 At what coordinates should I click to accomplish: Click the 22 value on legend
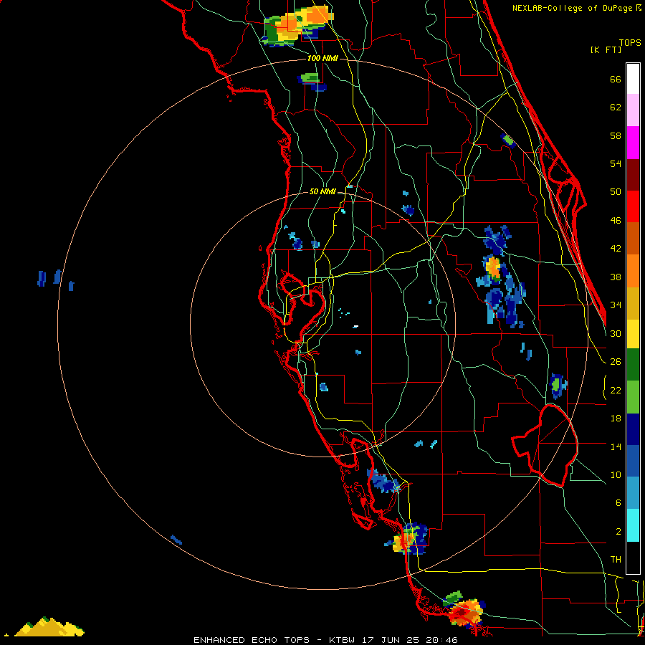point(616,390)
